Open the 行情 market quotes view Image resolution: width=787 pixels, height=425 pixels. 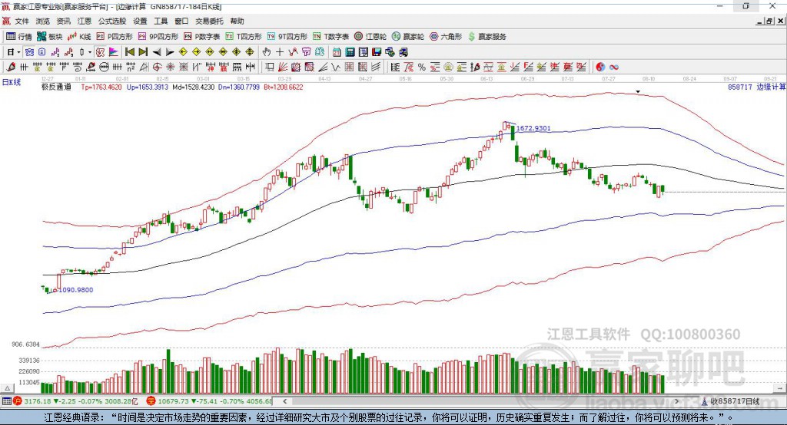19,36
